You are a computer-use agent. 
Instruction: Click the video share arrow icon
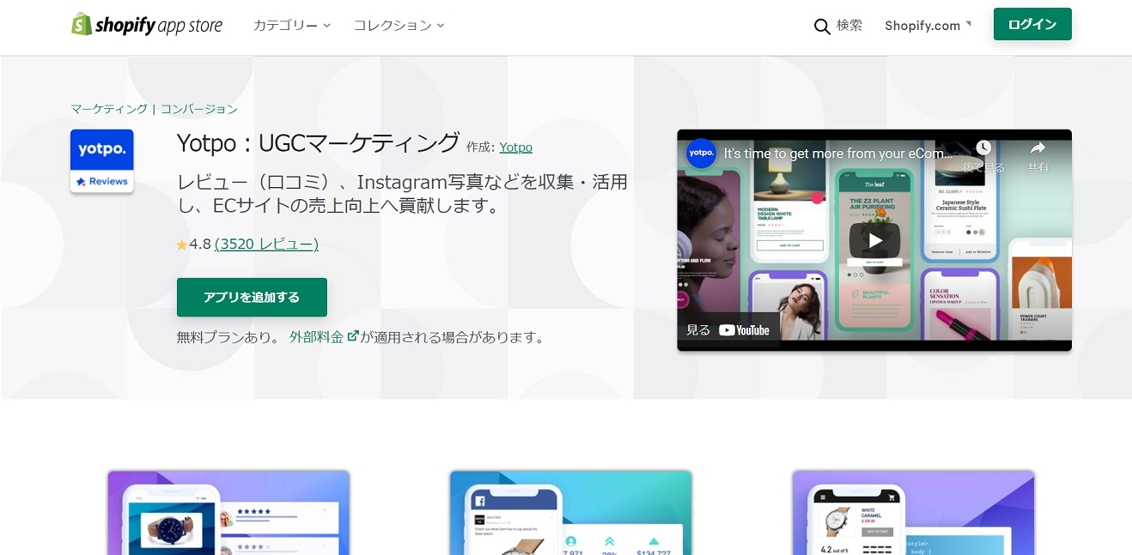coord(1038,148)
